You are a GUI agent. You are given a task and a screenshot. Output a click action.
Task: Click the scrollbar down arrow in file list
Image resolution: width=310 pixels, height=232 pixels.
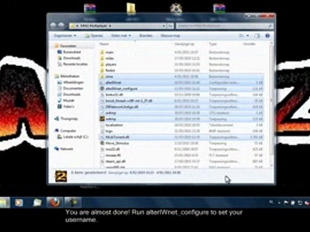pos(272,166)
